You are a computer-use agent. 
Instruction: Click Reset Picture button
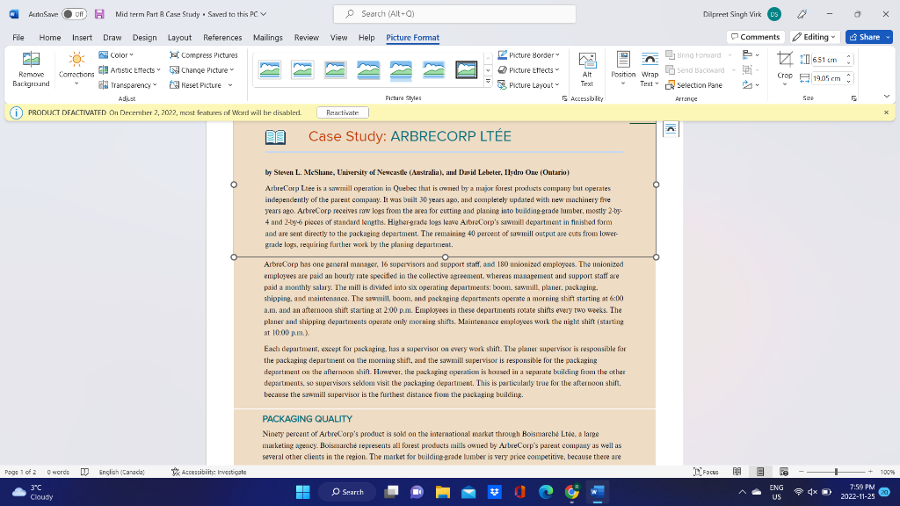(x=196, y=85)
